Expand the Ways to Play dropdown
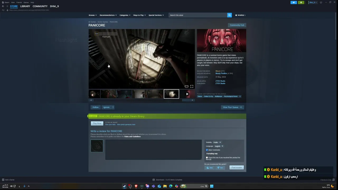The height and width of the screenshot is (190, 338). (139, 15)
